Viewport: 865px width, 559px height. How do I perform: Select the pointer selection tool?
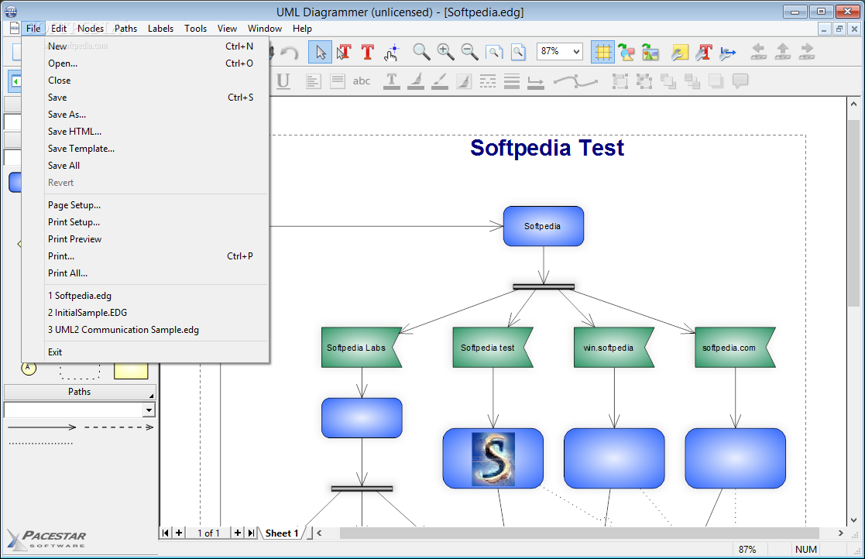(320, 53)
